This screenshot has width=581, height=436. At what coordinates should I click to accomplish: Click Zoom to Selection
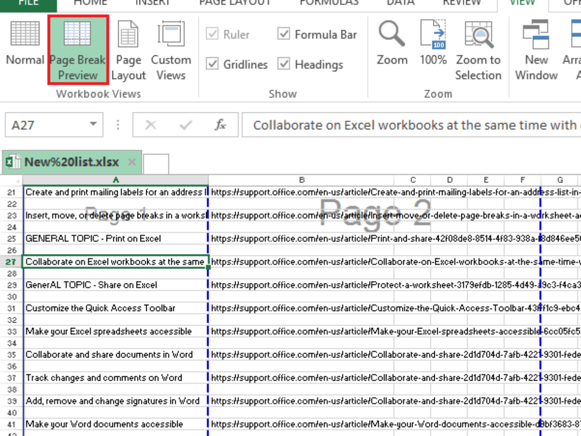478,50
